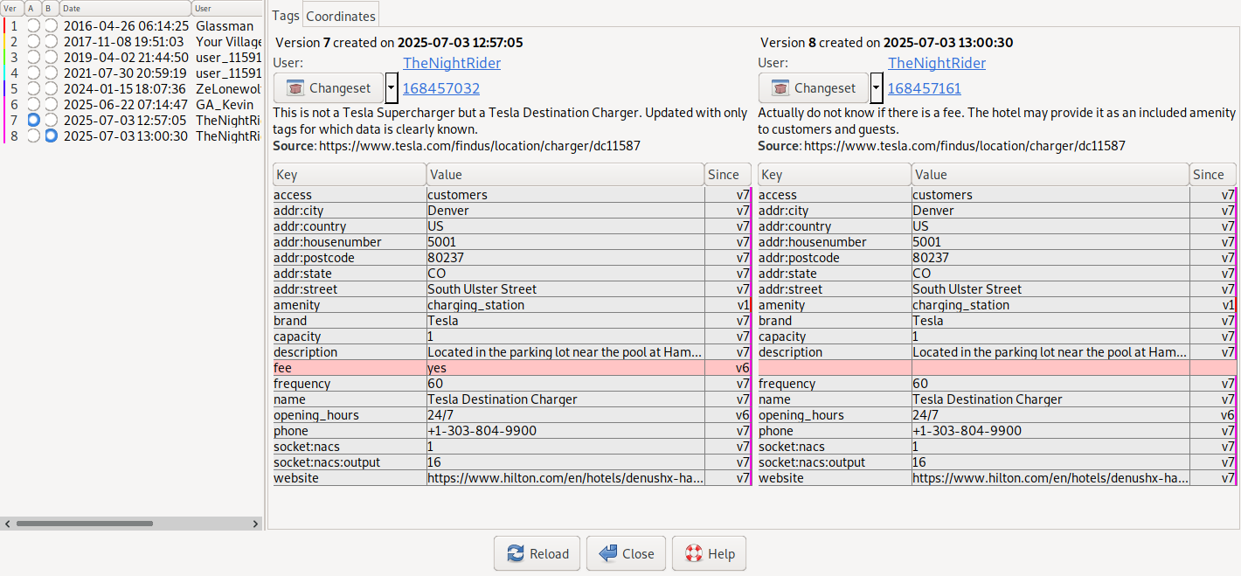Viewport: 1241px width, 576px height.
Task: Open changeset link 168457032
Action: tap(441, 88)
